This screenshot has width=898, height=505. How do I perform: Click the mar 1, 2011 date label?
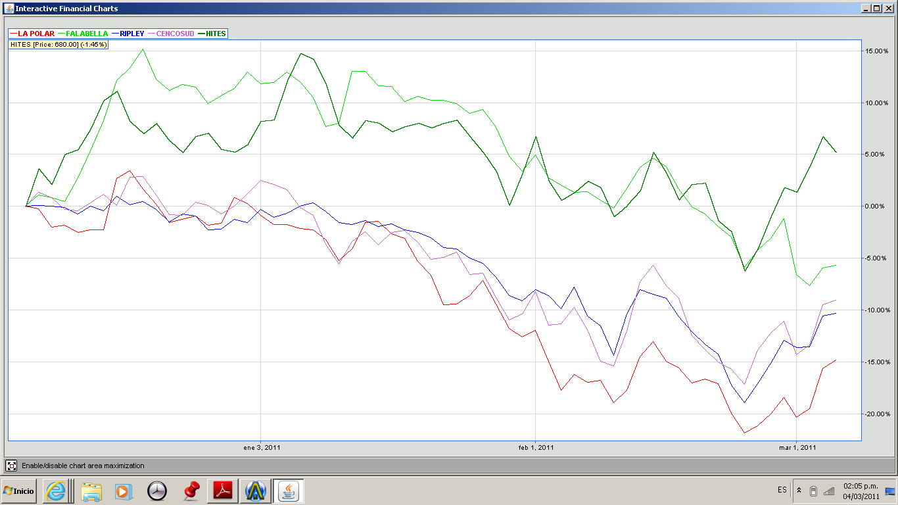(797, 448)
